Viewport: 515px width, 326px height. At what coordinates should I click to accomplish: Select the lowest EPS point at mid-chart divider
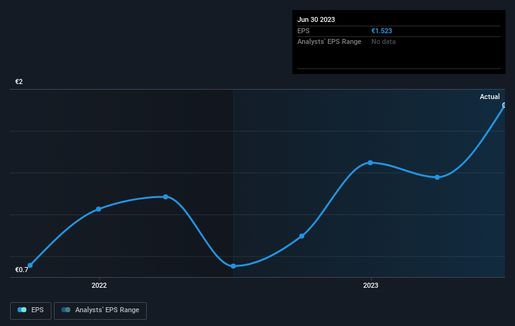tap(233, 266)
